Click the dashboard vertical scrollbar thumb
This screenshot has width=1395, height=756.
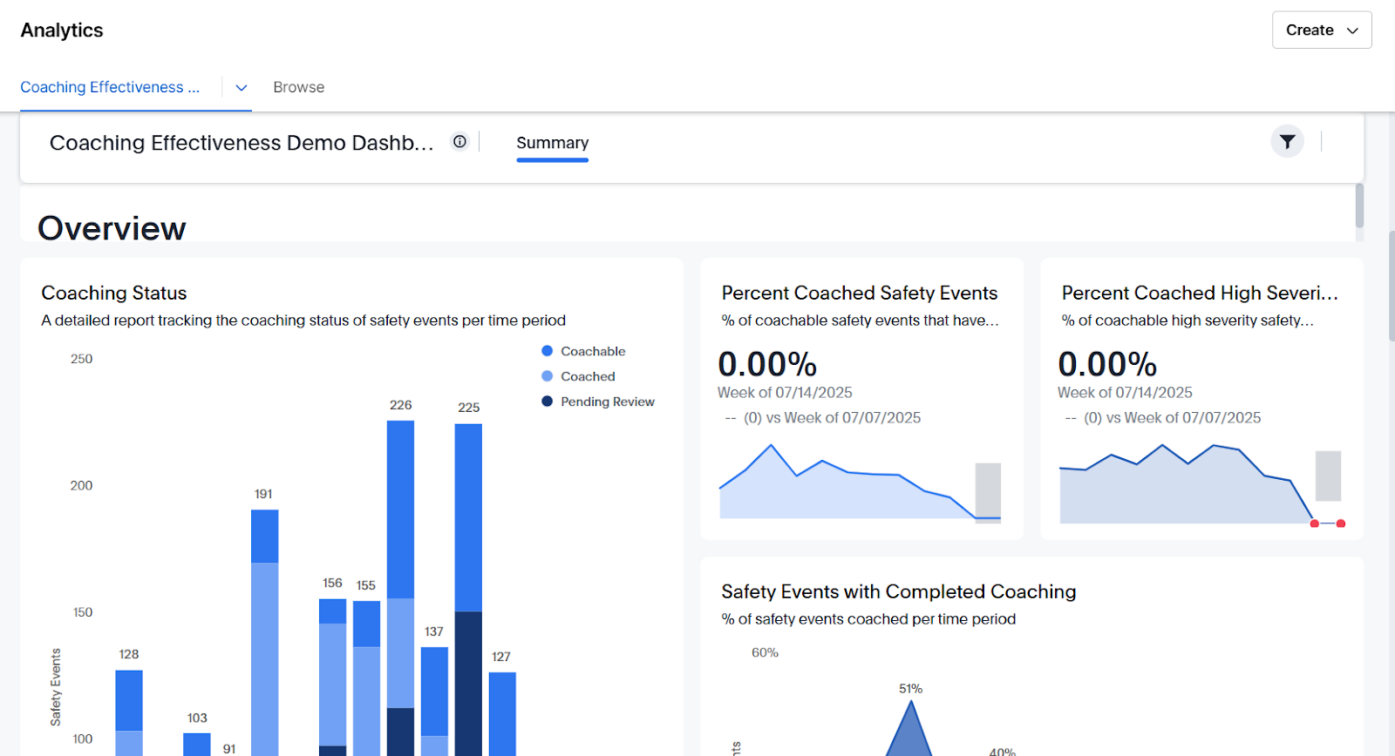click(1359, 206)
